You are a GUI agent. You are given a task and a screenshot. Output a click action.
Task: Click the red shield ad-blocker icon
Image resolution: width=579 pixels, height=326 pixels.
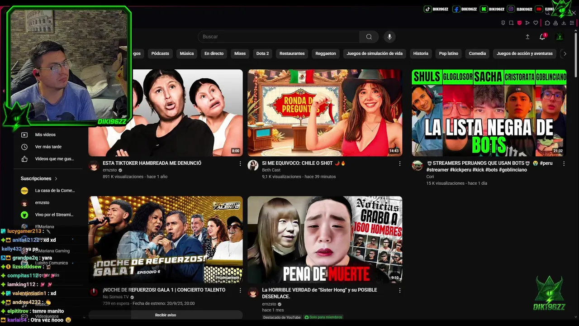click(x=519, y=23)
